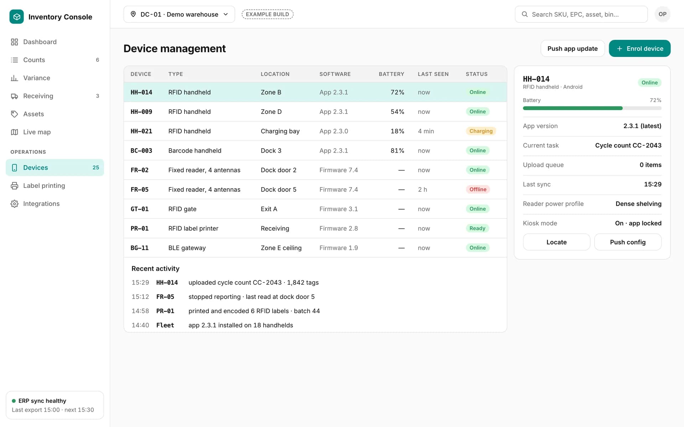Open the Variance page

point(55,78)
